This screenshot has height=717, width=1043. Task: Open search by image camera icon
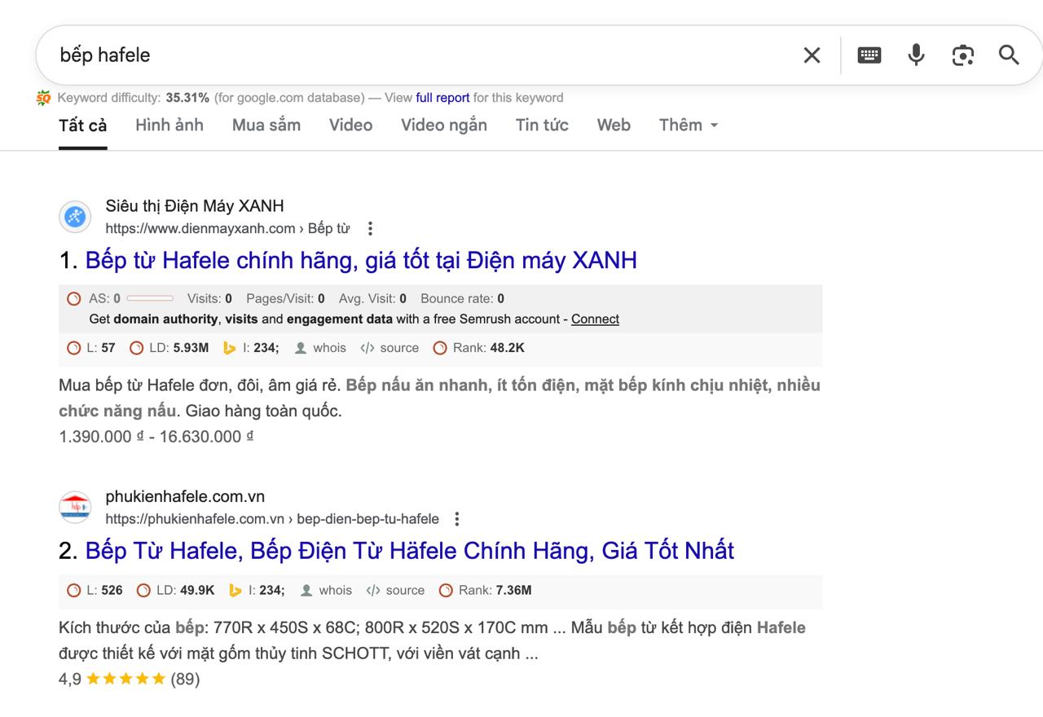[x=963, y=55]
